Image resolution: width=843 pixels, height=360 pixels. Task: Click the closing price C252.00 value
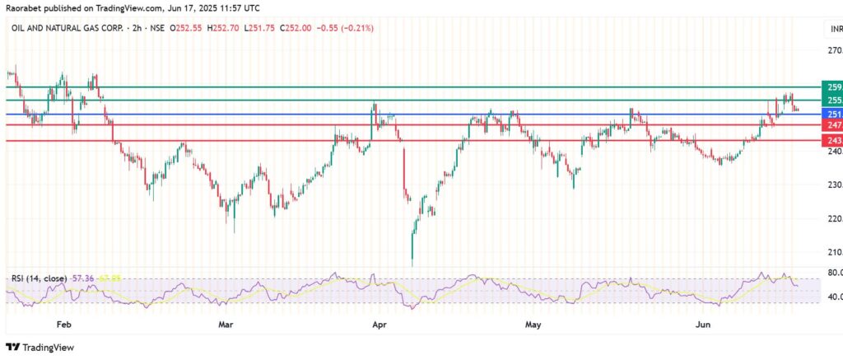point(298,28)
